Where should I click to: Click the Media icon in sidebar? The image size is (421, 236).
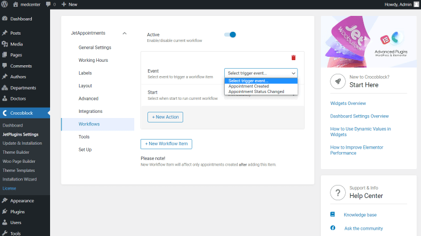(x=5, y=44)
